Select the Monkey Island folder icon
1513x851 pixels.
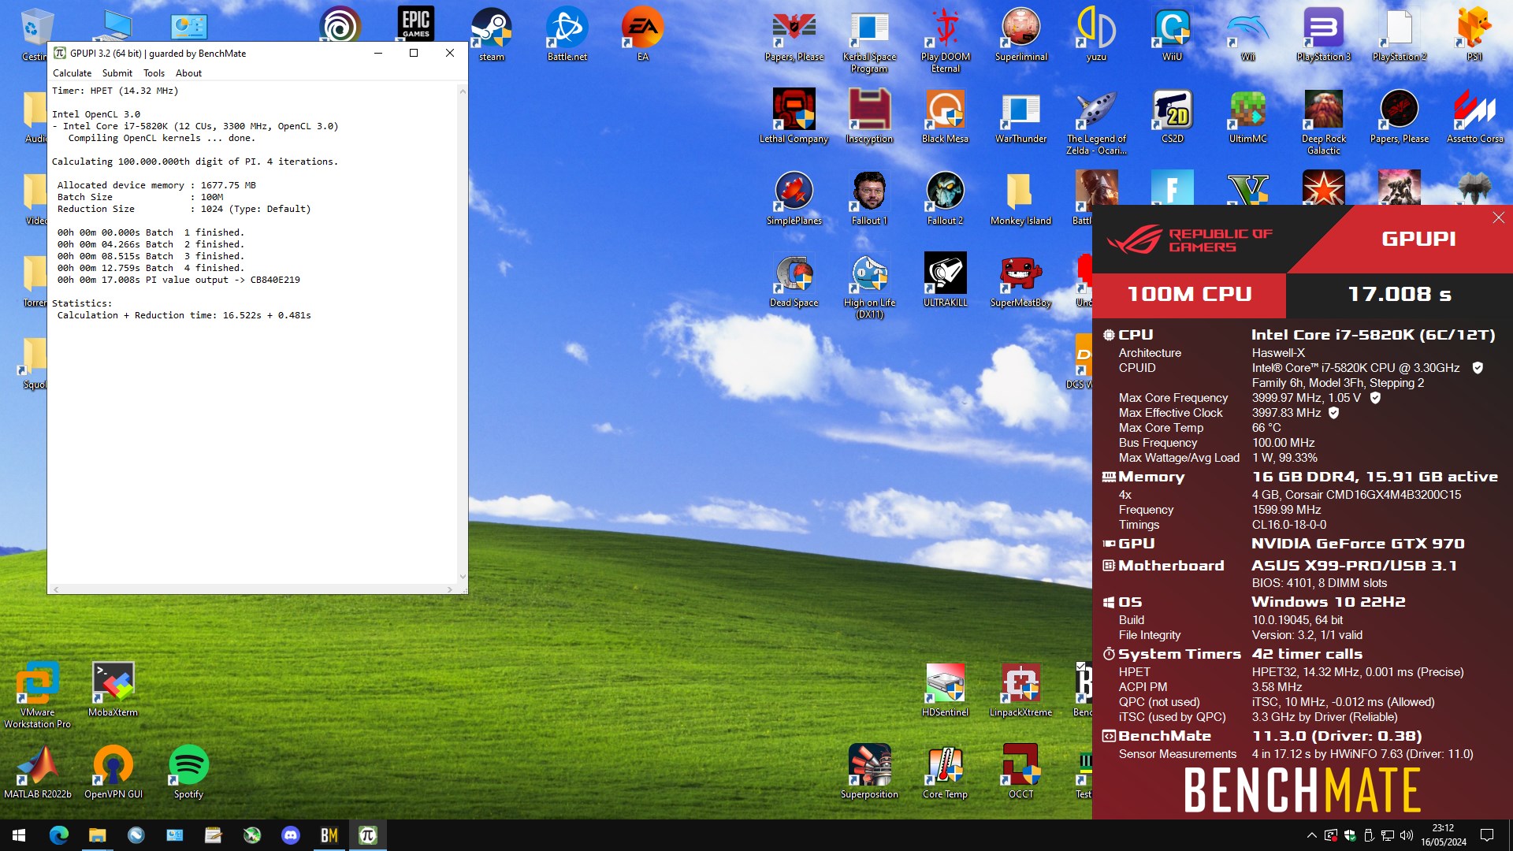1020,199
